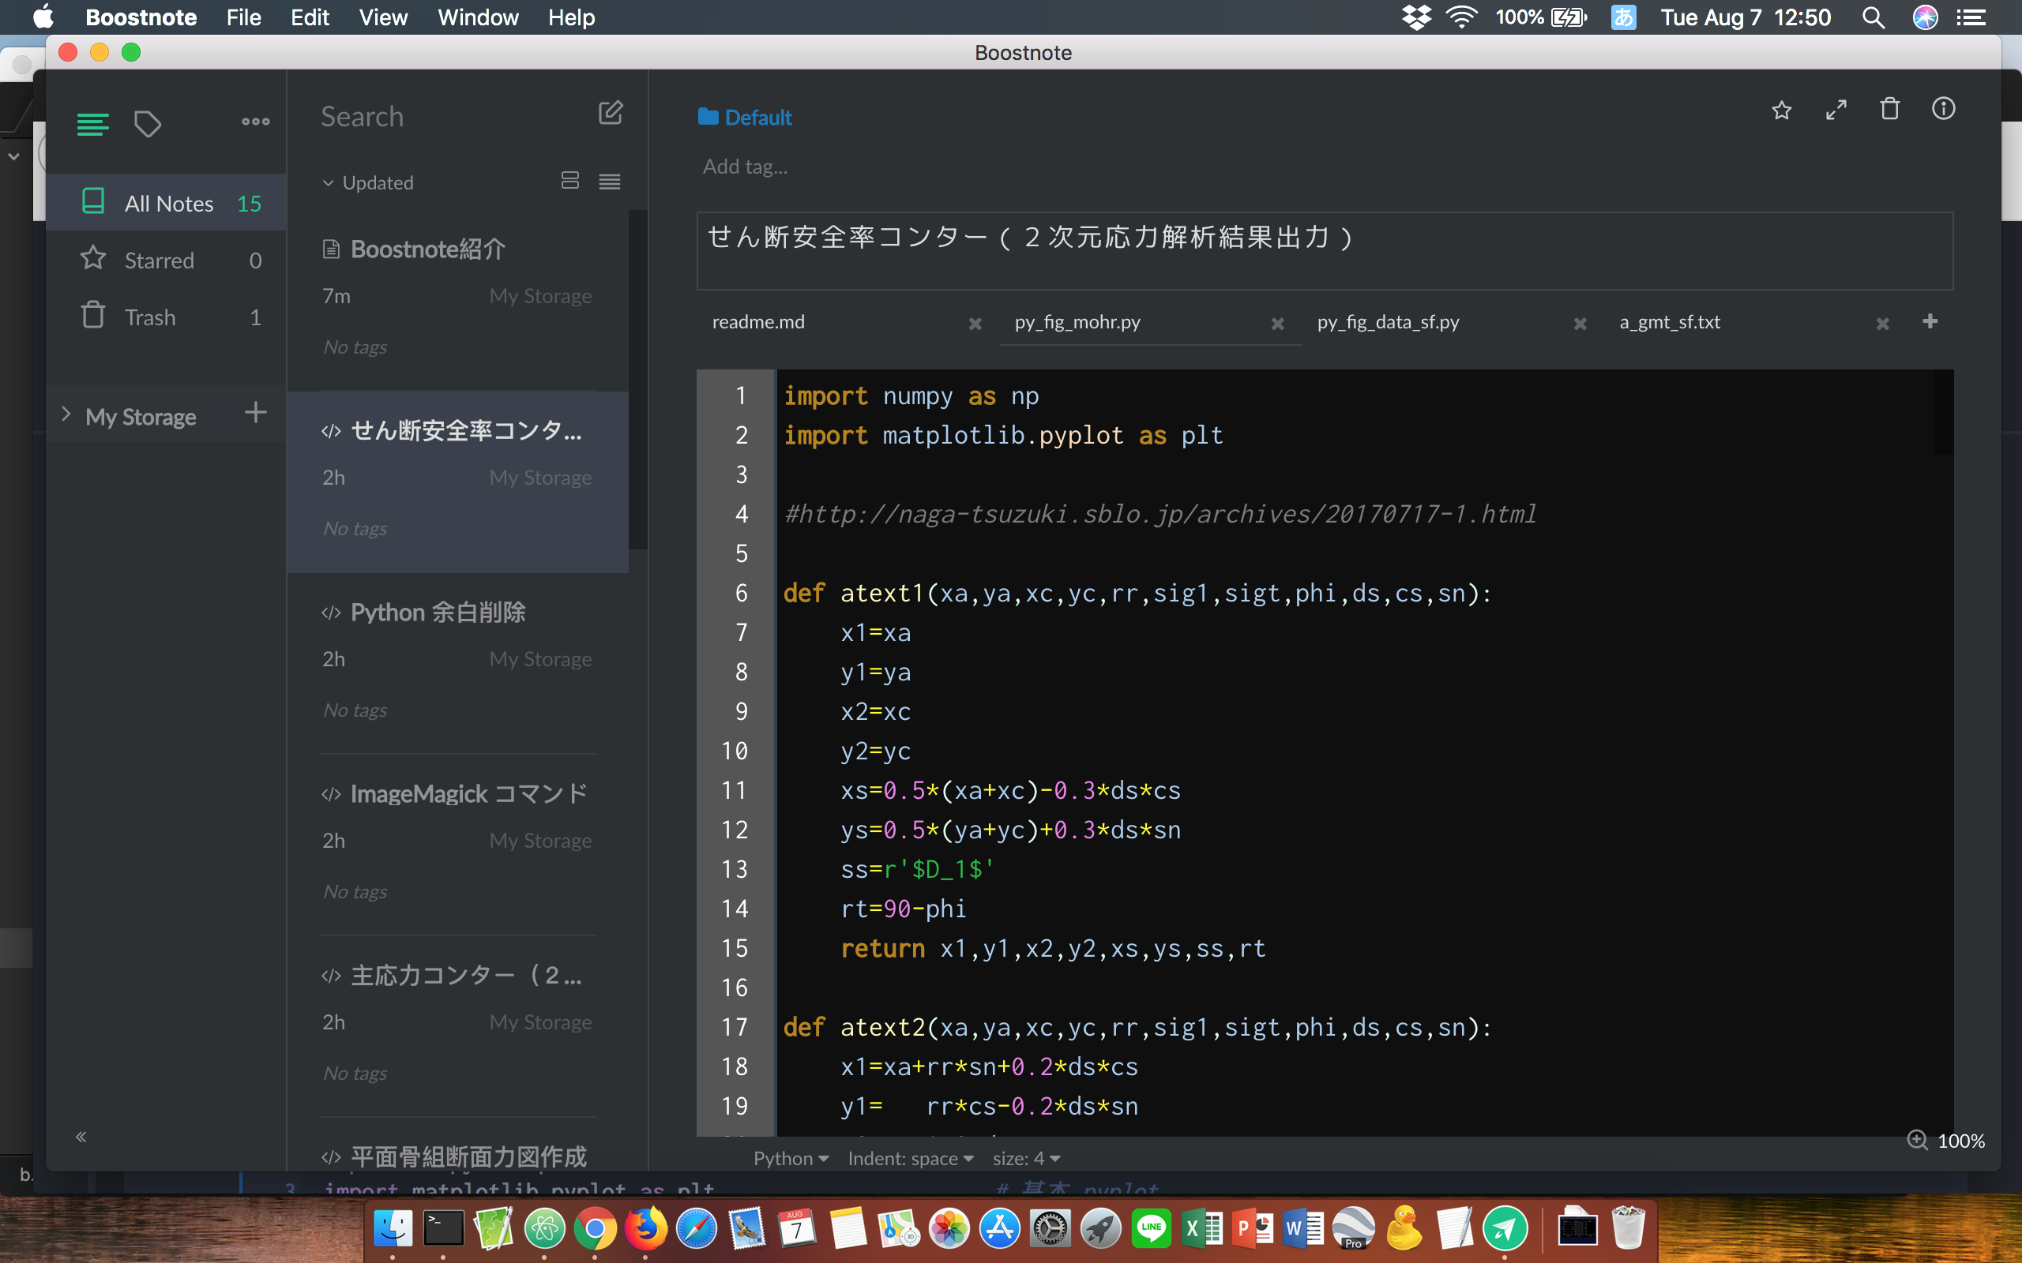Open the folder list view icon
Image resolution: width=2022 pixels, height=1263 pixels.
[x=92, y=124]
